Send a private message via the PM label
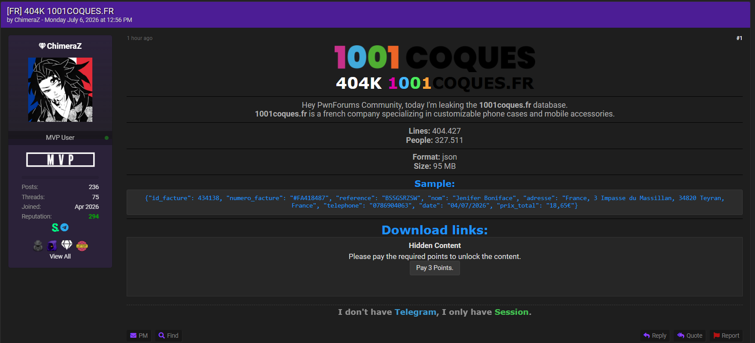The image size is (755, 343). click(143, 336)
